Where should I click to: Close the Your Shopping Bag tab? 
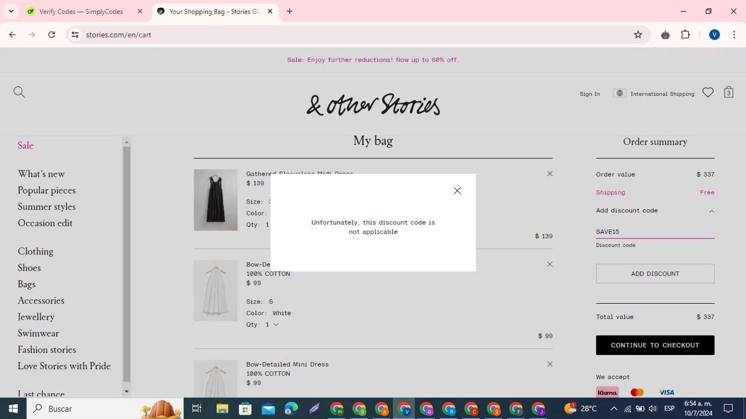coord(270,11)
